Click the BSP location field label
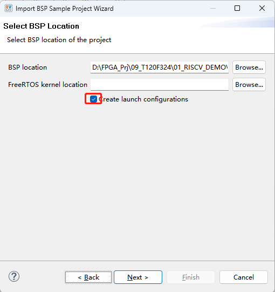 point(27,67)
